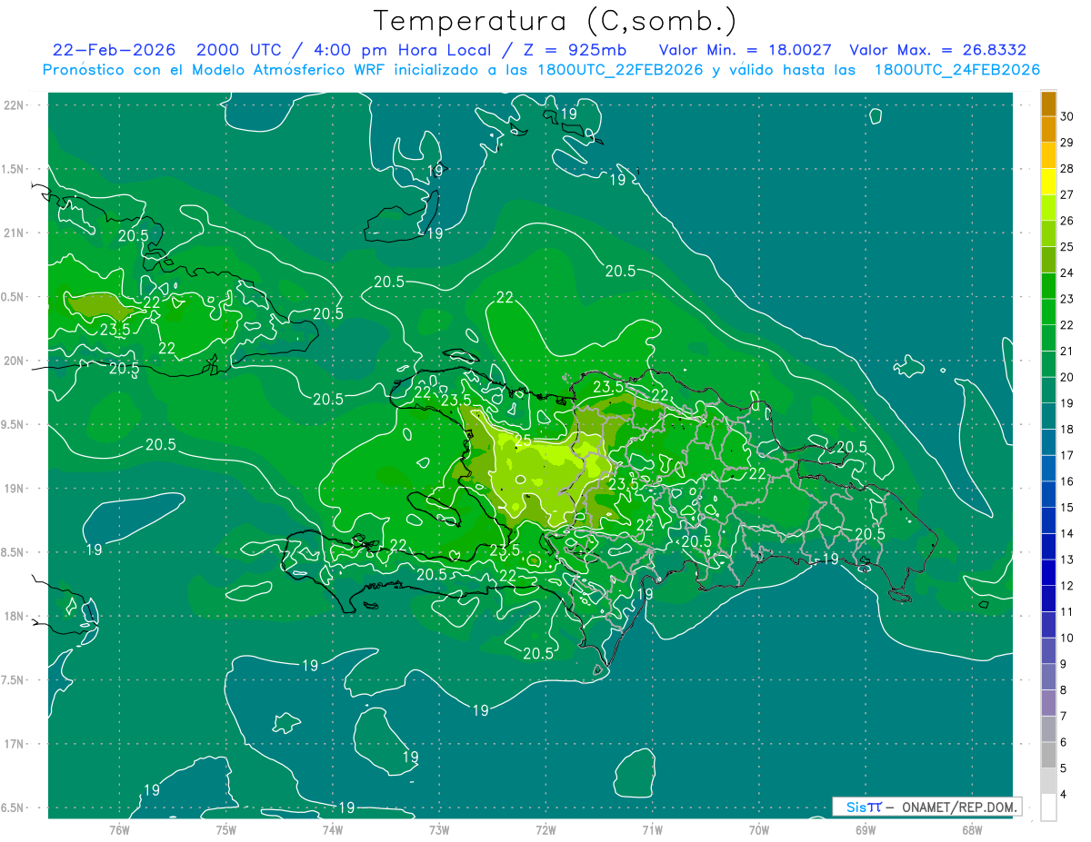Select the white swatch below 4 on colorbar

pyautogui.click(x=1048, y=808)
